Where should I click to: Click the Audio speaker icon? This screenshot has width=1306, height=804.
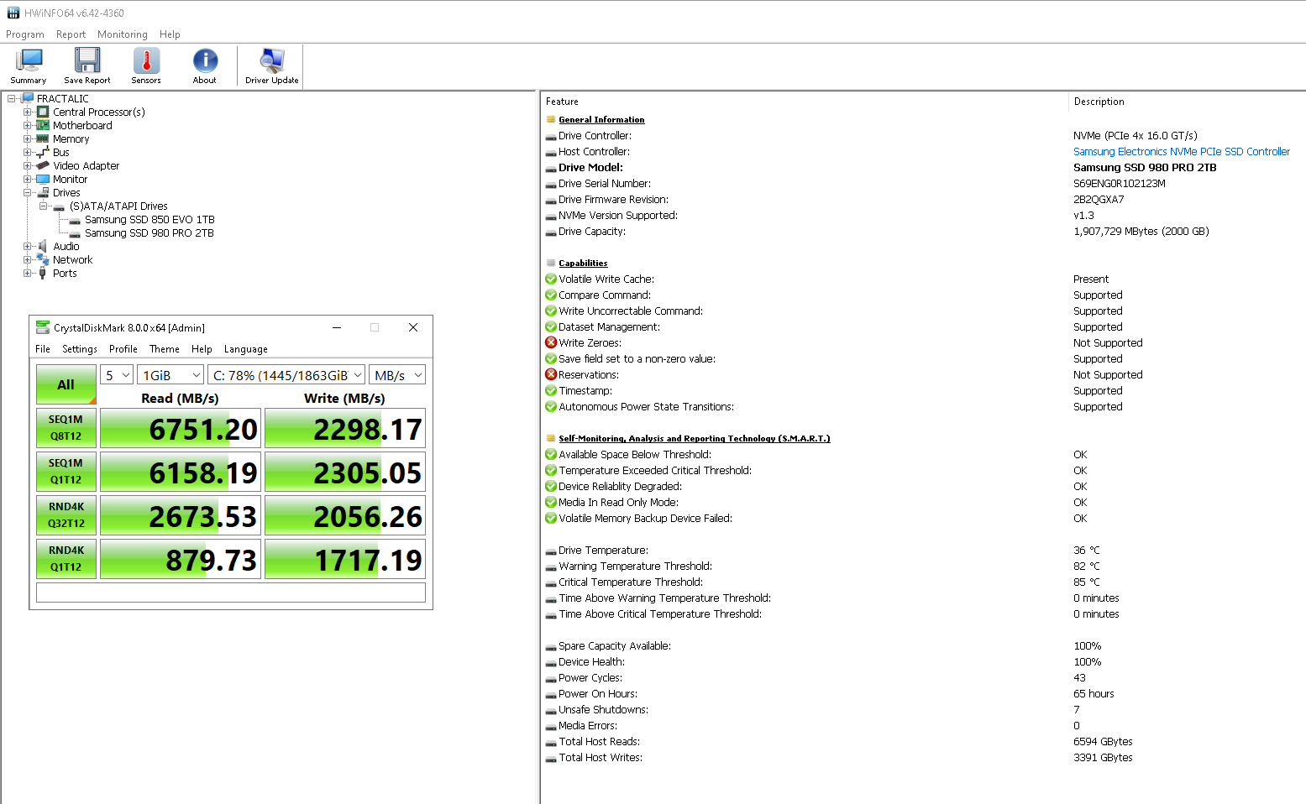coord(43,246)
